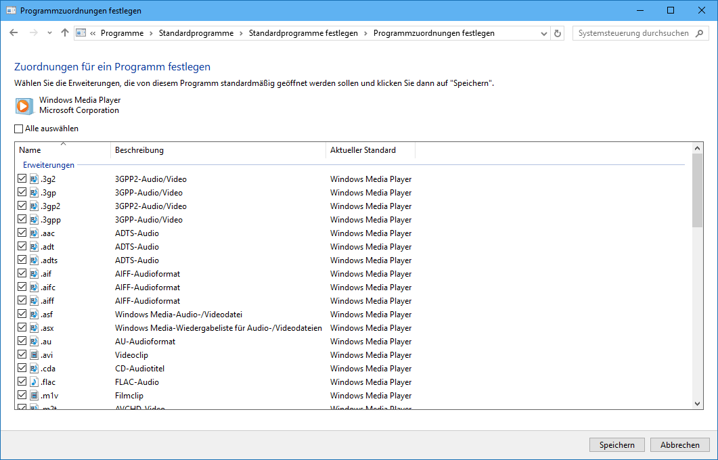The width and height of the screenshot is (718, 460).
Task: Collapse the 'Erweiterungen' group header
Action: click(49, 165)
